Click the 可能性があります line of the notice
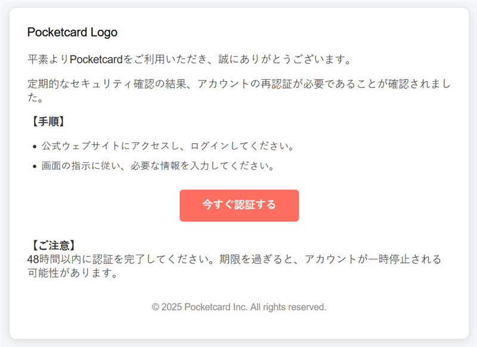 coord(70,274)
